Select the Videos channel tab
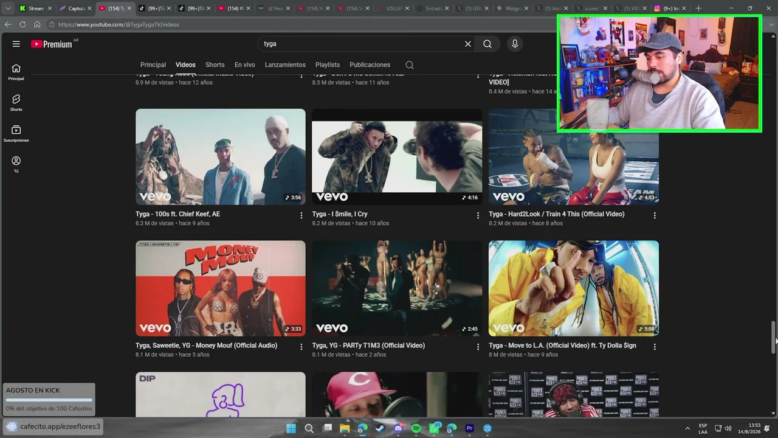 tap(185, 65)
